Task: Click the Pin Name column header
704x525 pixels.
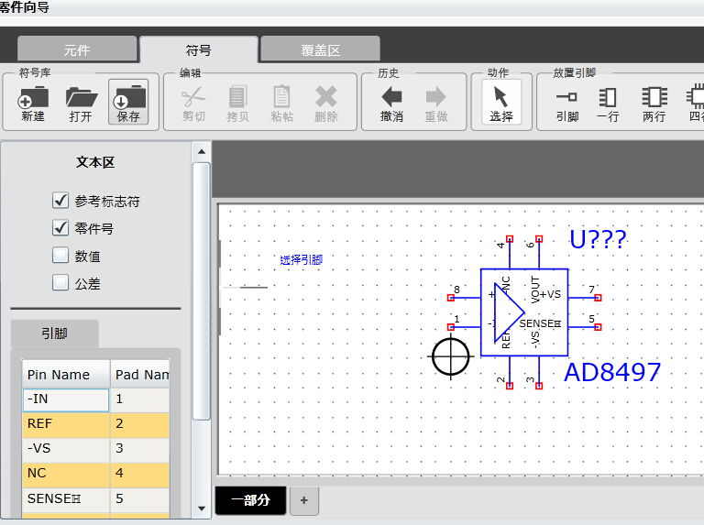Action: coord(66,374)
